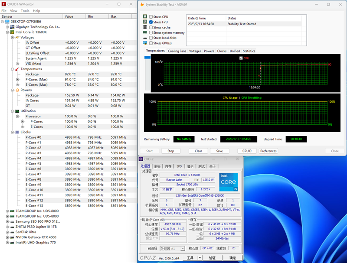Click the CPU-Z validate button
The image size is (347, 263).
212,258
